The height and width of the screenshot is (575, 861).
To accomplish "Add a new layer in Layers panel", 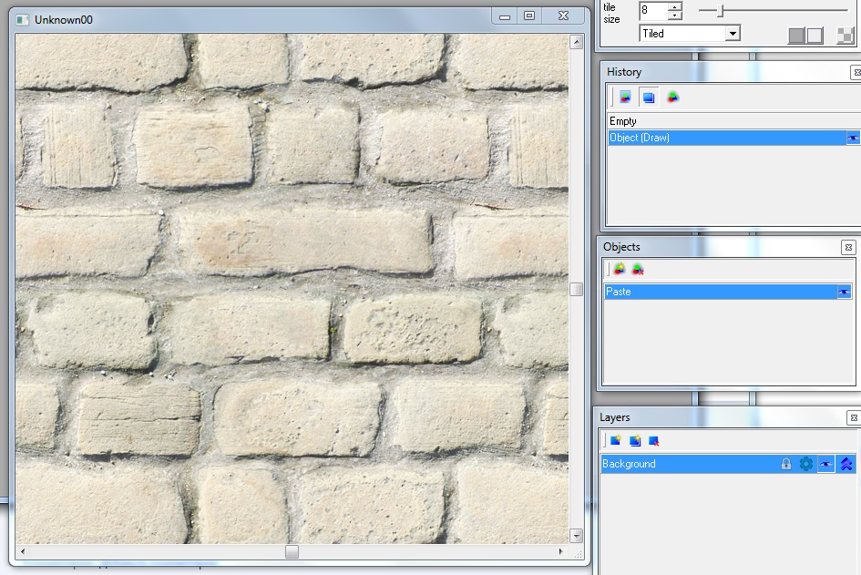I will click(x=617, y=441).
